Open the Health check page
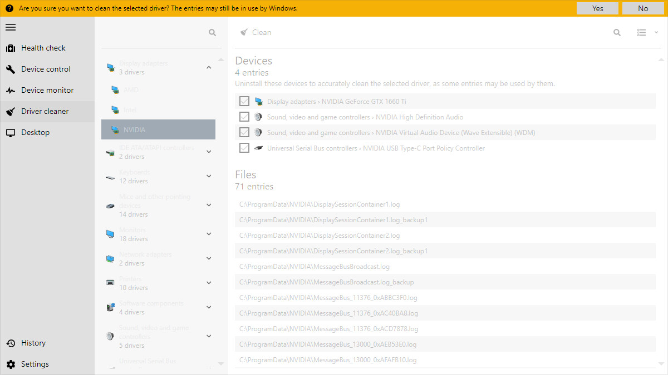The image size is (668, 375). coord(43,48)
